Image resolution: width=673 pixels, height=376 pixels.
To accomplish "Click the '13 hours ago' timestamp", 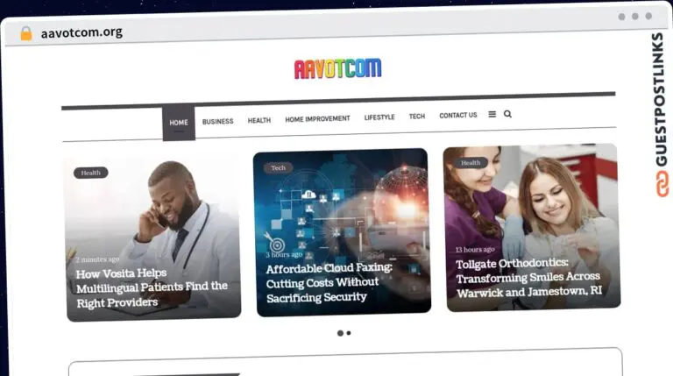I will [475, 250].
